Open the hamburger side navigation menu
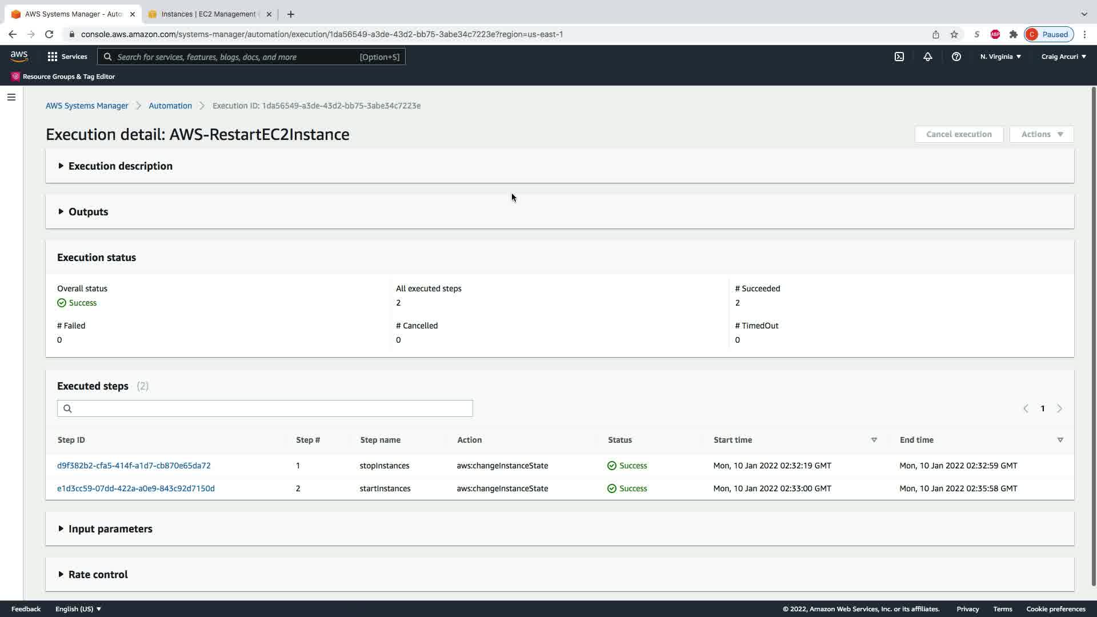Image resolution: width=1097 pixels, height=617 pixels. (x=11, y=97)
